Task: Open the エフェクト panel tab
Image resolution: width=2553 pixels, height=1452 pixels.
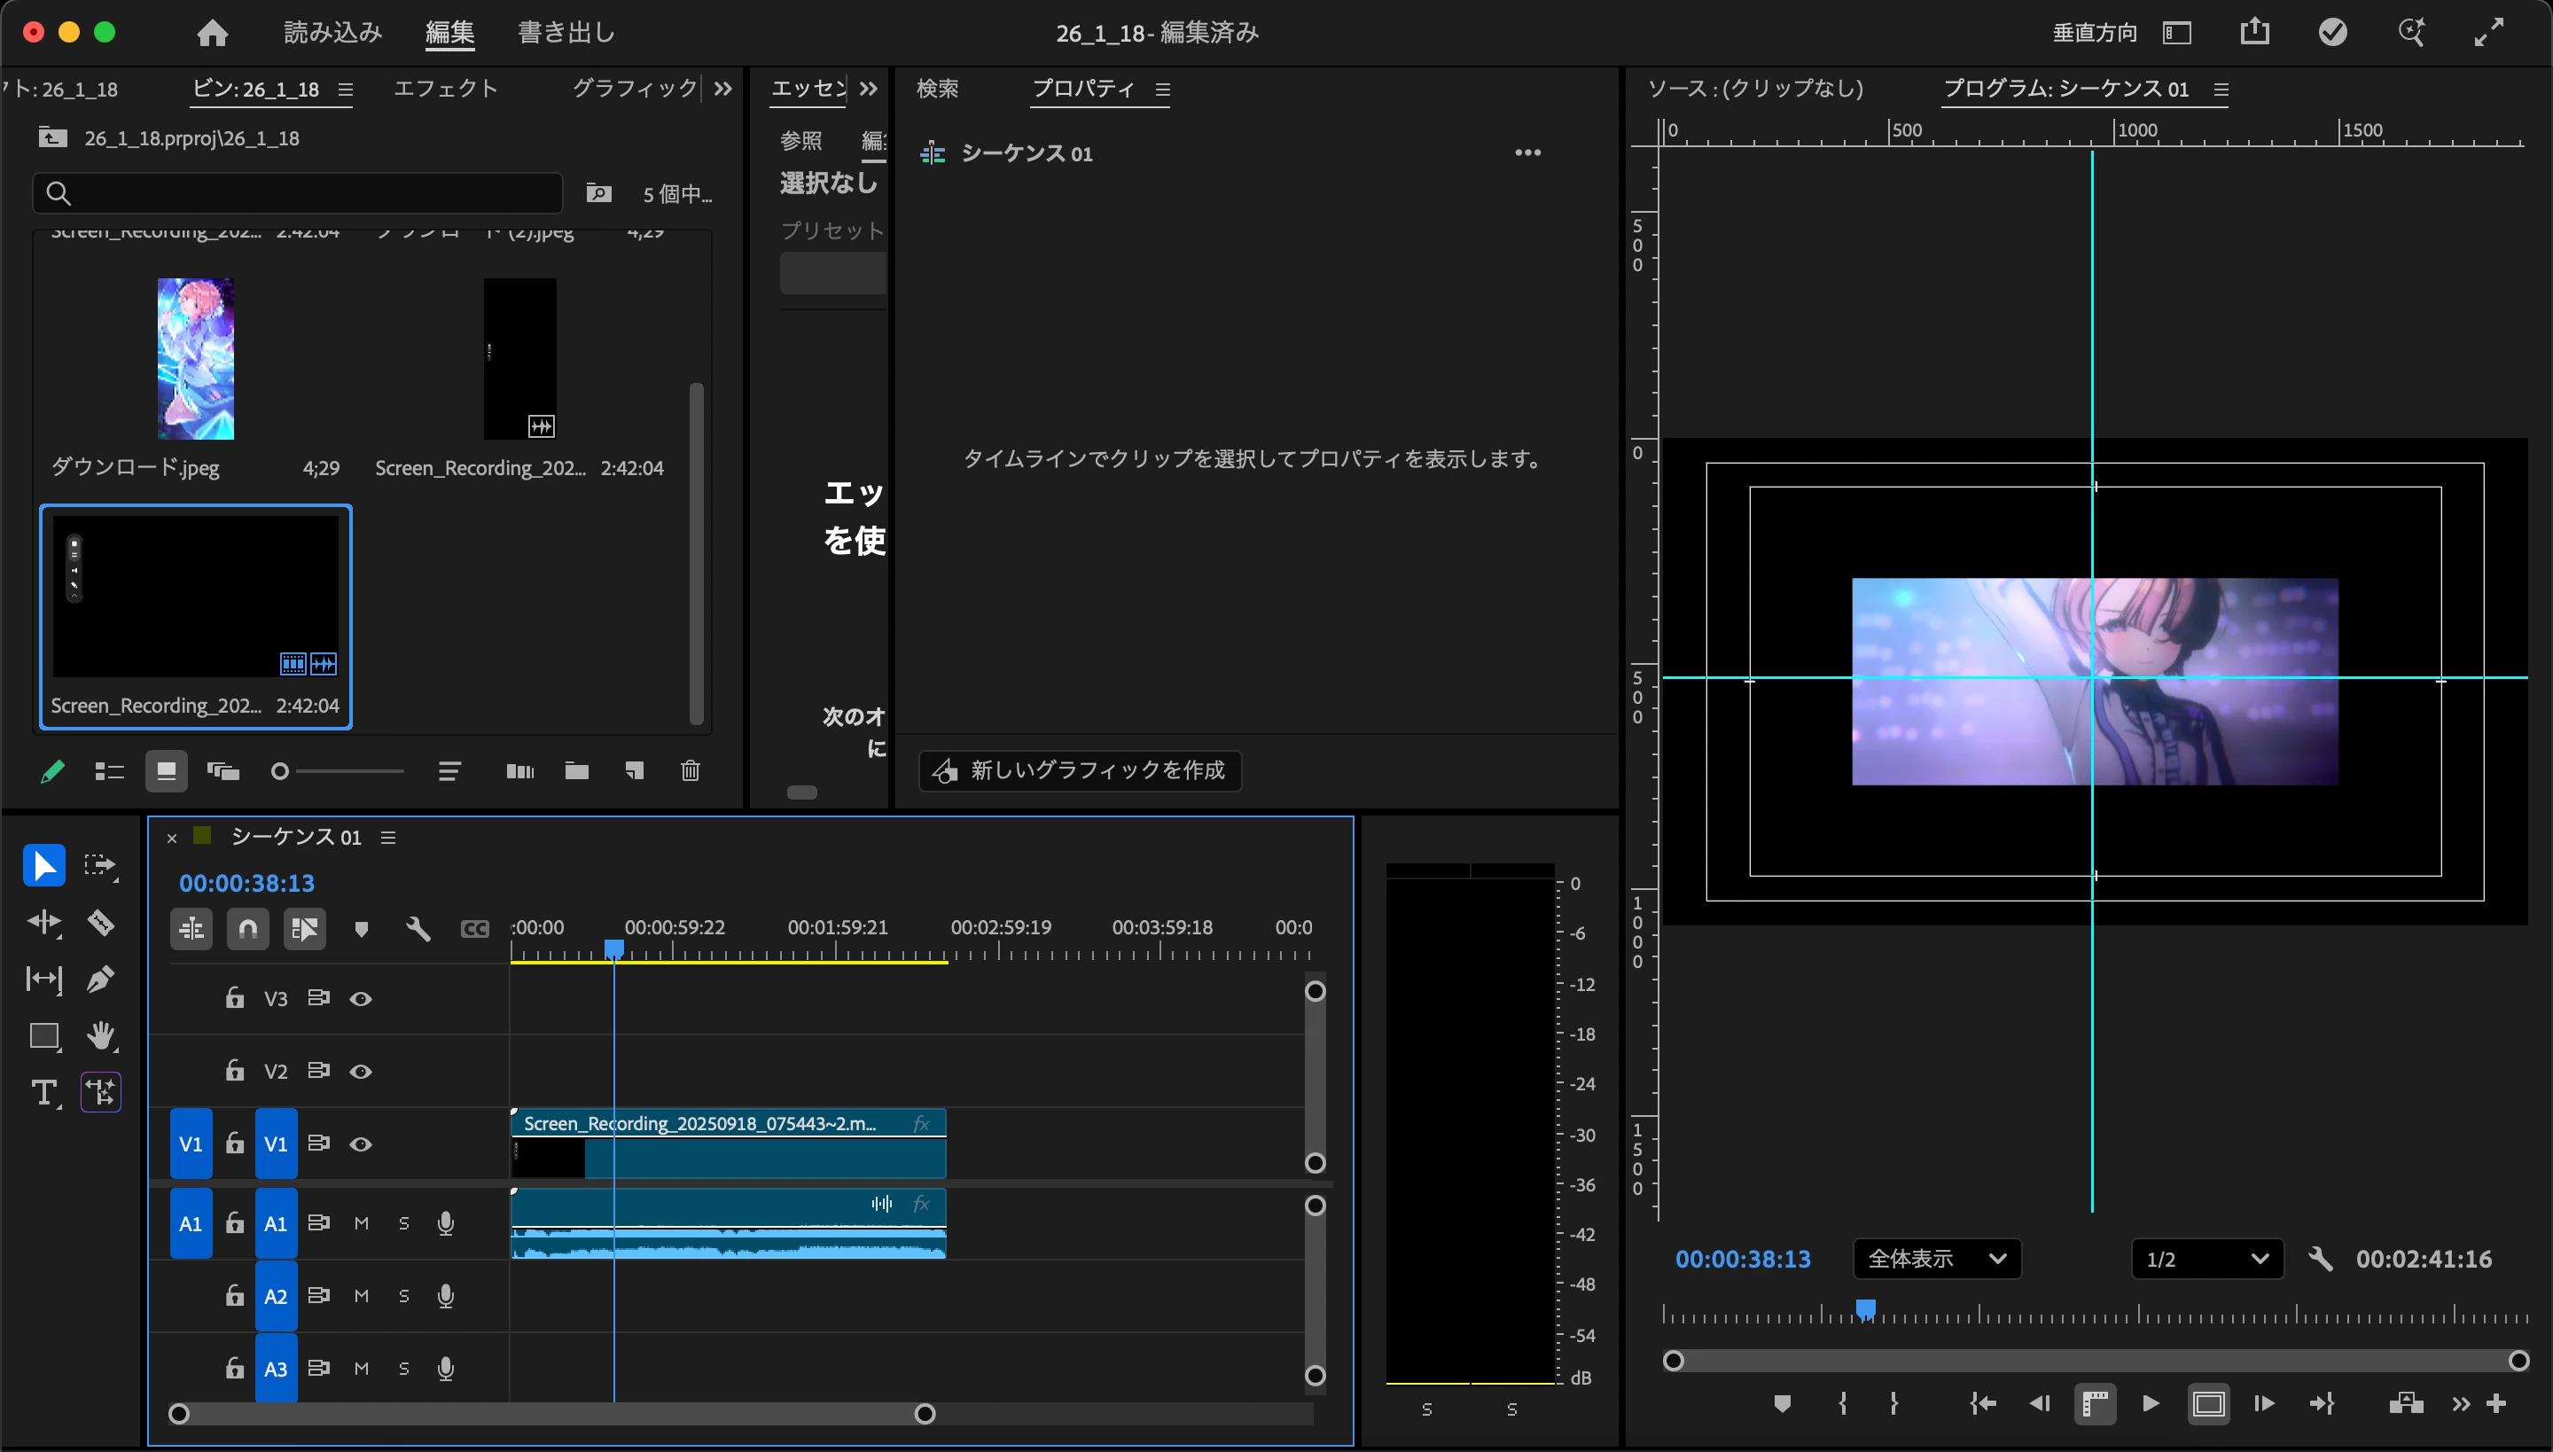Action: pos(446,89)
